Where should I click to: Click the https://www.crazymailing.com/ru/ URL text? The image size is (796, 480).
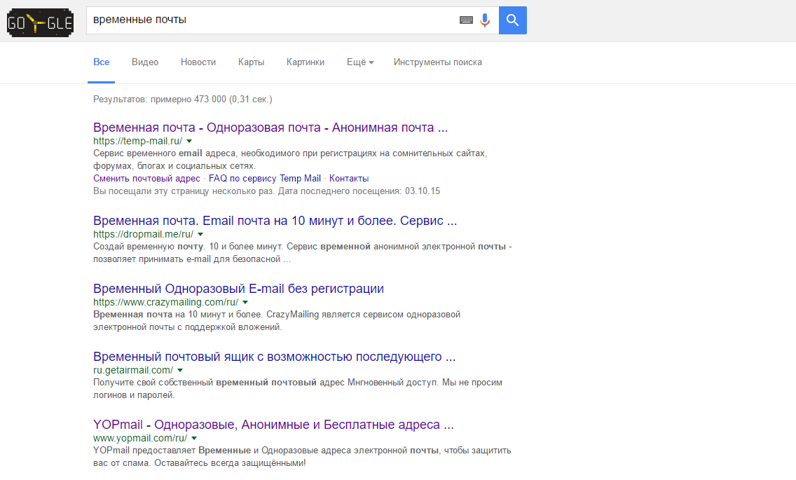click(165, 302)
